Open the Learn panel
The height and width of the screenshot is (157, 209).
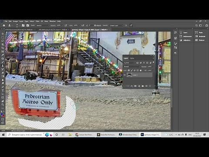click(x=183, y=32)
